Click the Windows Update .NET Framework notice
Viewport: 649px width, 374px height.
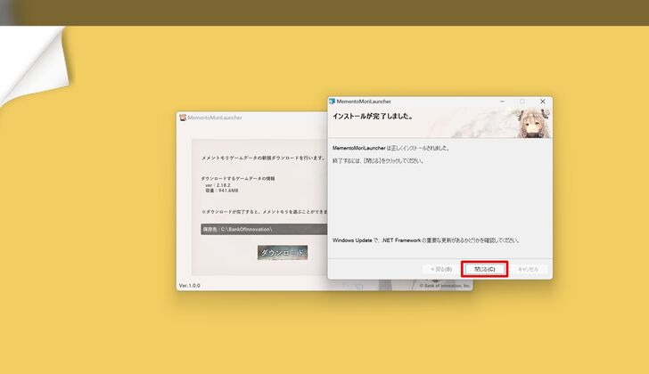[426, 240]
